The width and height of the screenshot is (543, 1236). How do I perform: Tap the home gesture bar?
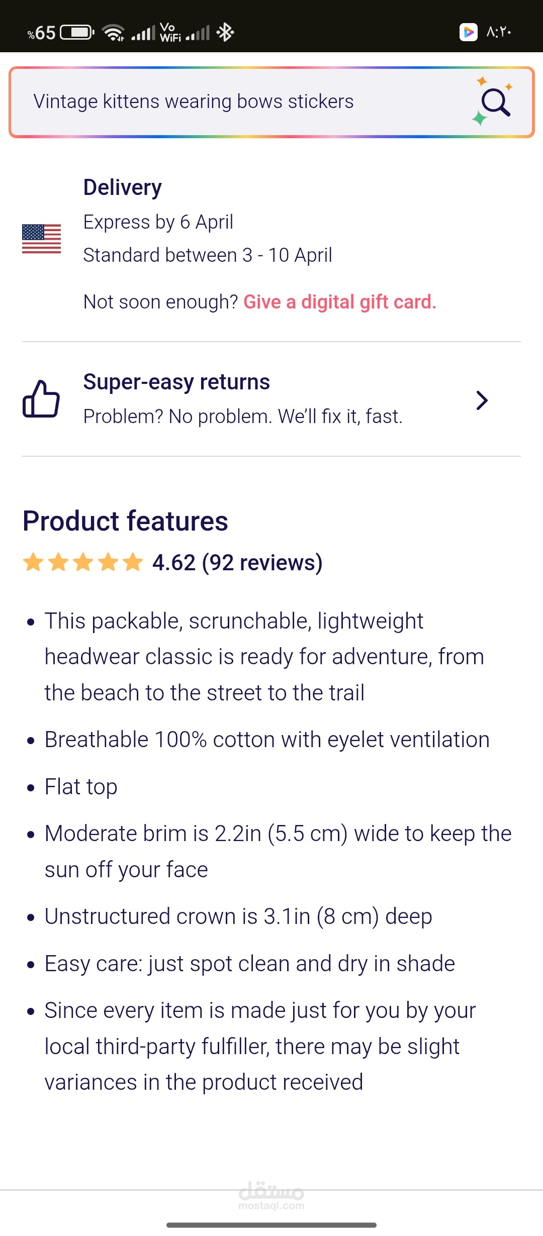coord(271,1225)
